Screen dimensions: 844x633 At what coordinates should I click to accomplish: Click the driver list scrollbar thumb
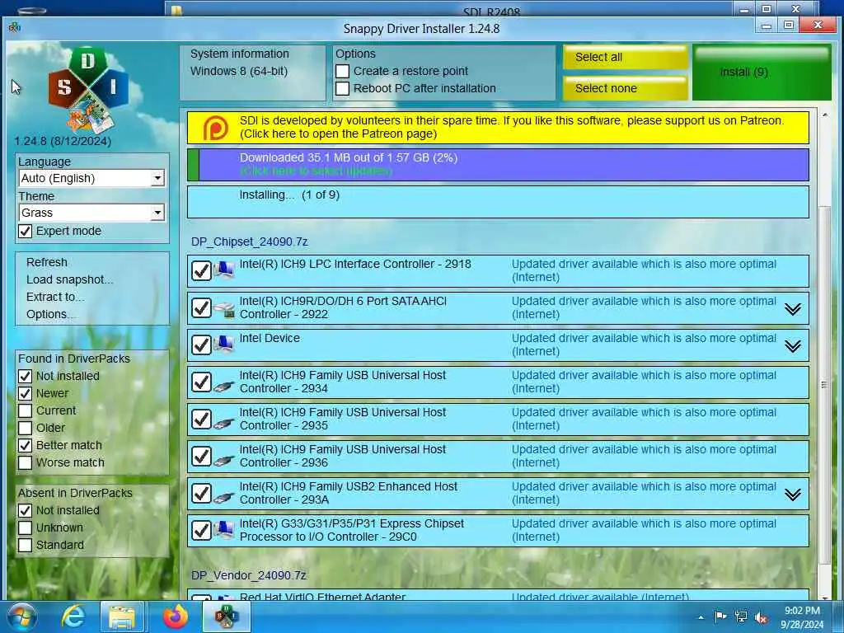point(824,385)
